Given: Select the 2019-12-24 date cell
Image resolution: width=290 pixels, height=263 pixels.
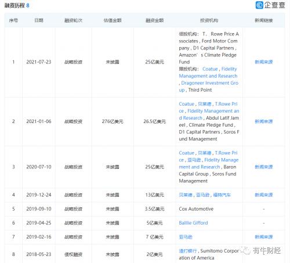Looking at the screenshot, I should [x=39, y=195].
